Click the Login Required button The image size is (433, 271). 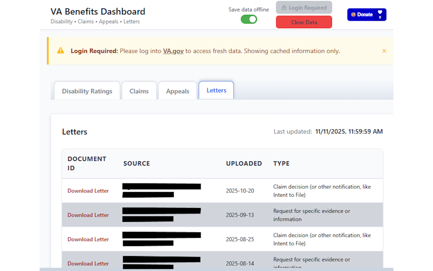[x=304, y=7]
